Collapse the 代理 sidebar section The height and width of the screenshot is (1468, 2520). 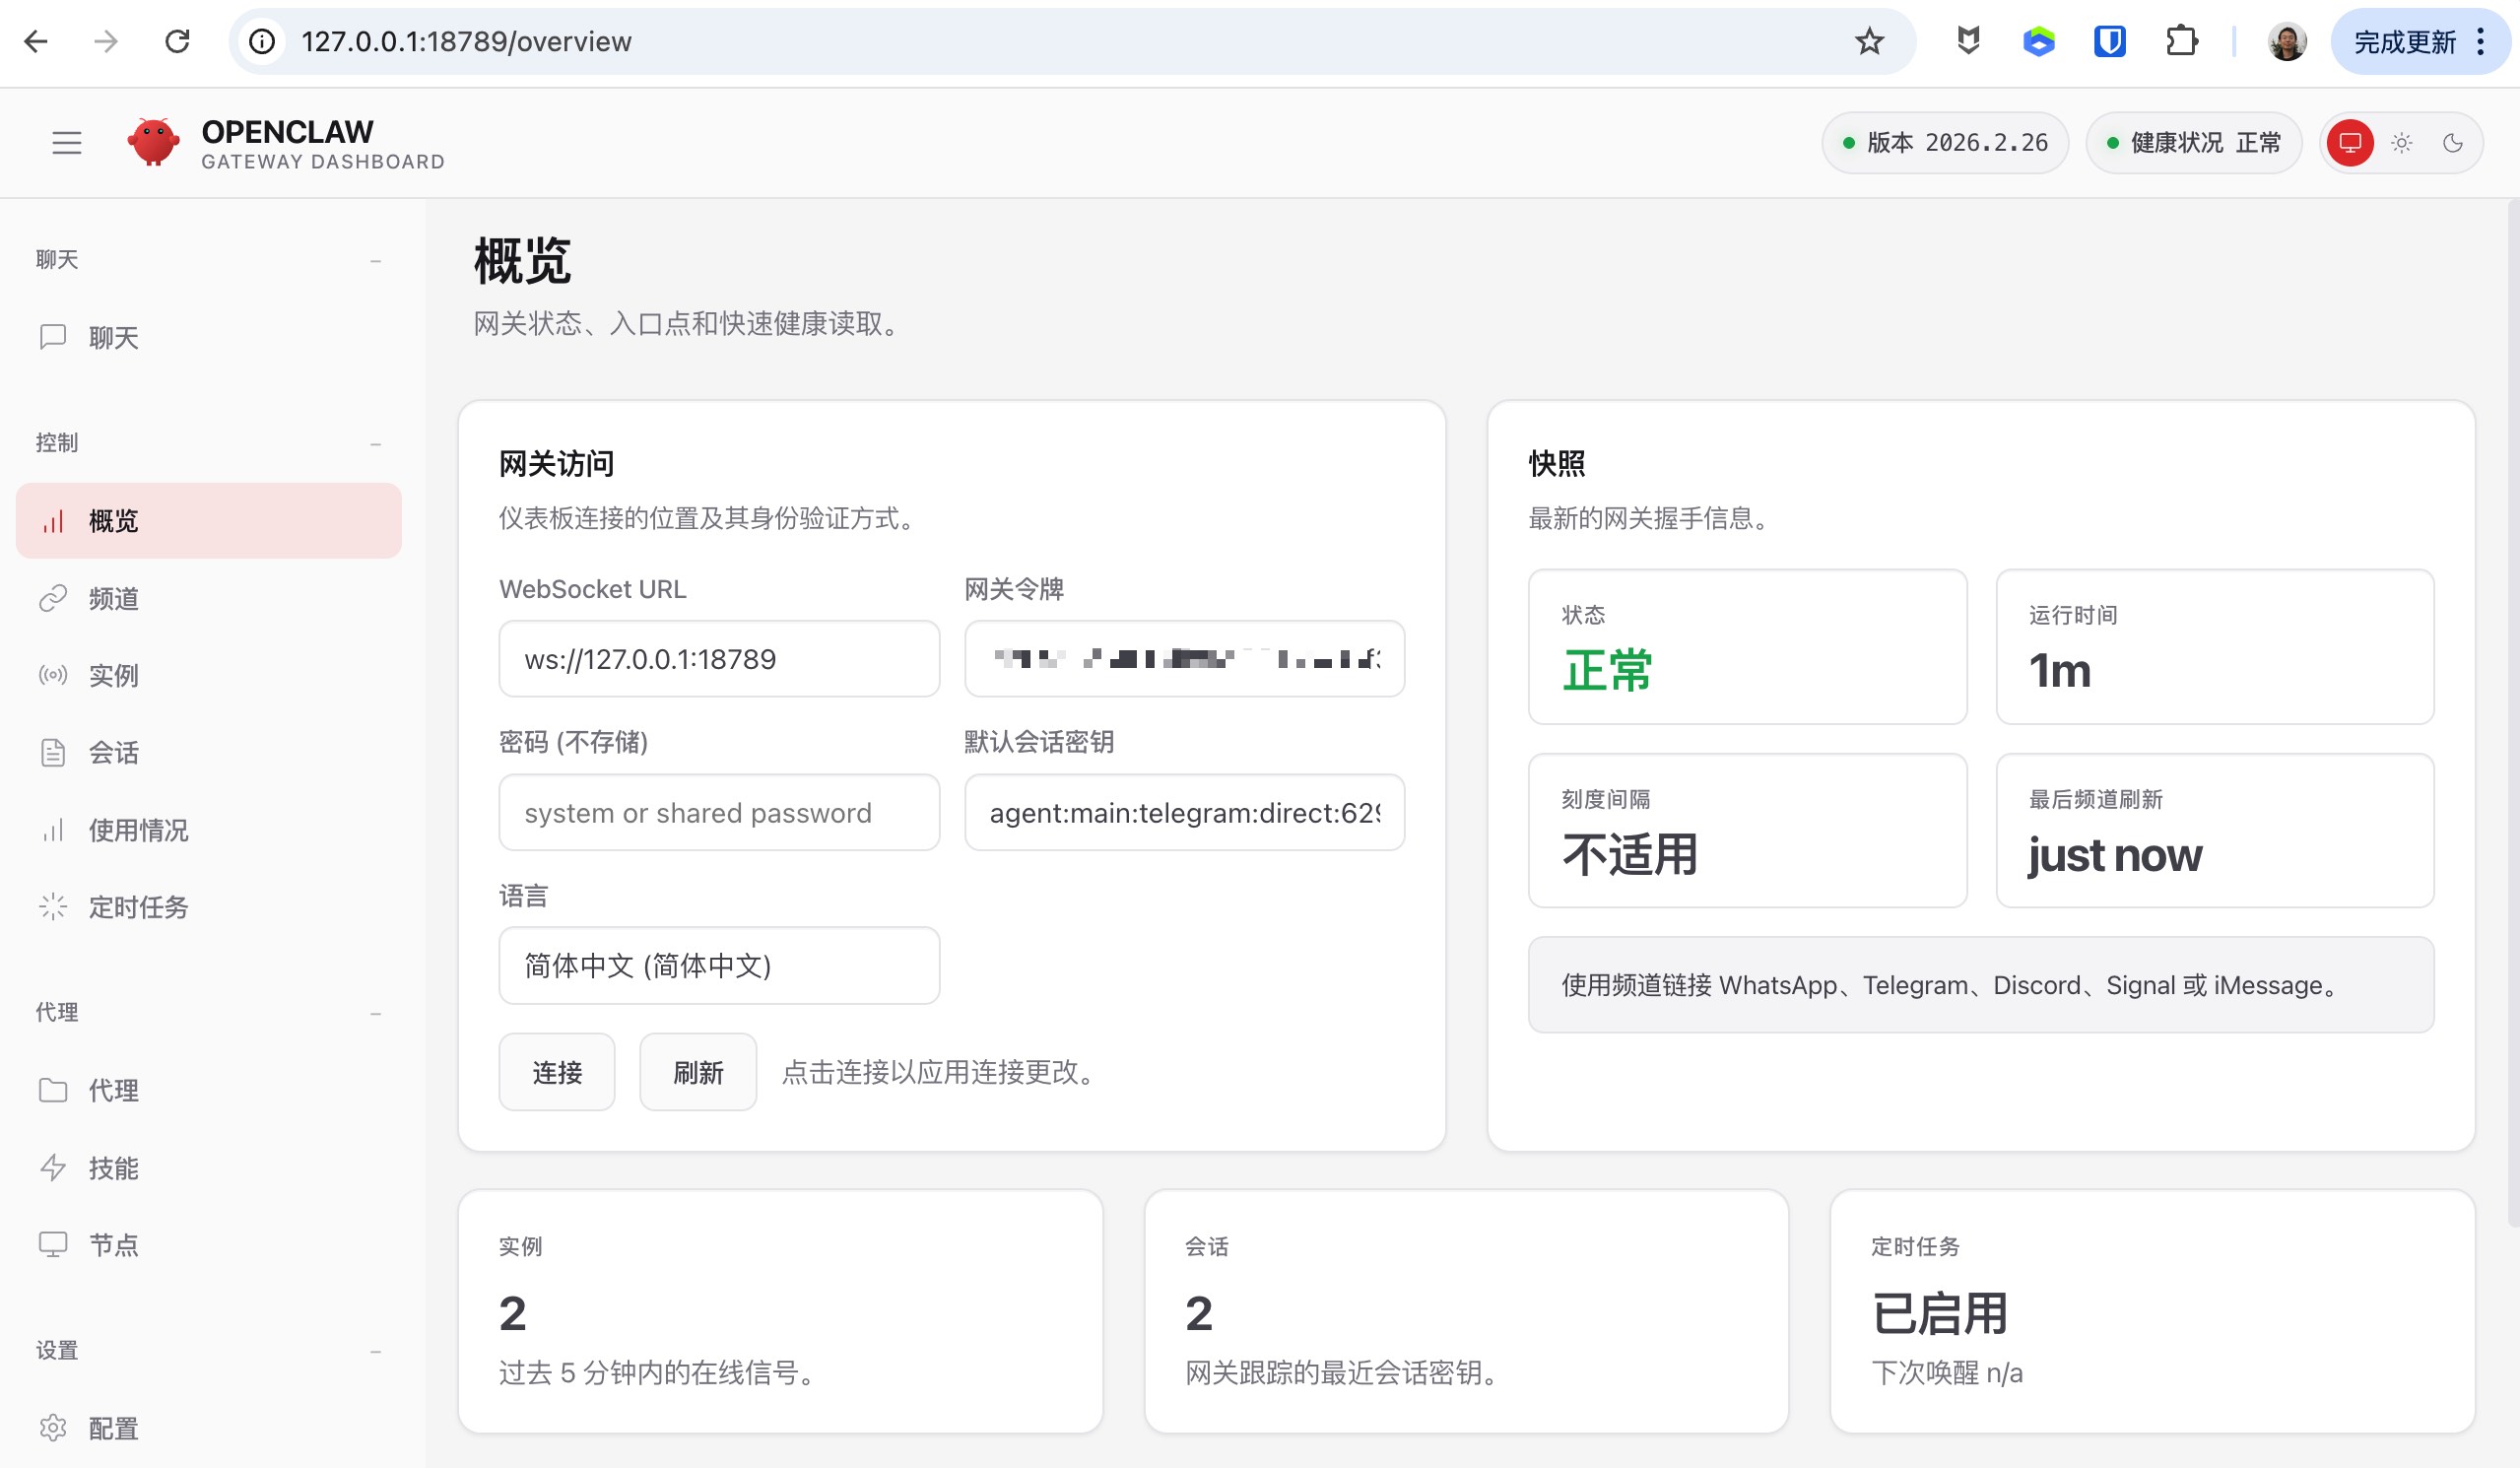tap(375, 1014)
